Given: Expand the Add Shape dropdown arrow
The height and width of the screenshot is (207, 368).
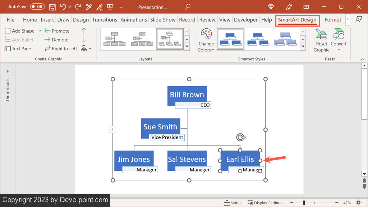Looking at the screenshot, I should pos(40,31).
